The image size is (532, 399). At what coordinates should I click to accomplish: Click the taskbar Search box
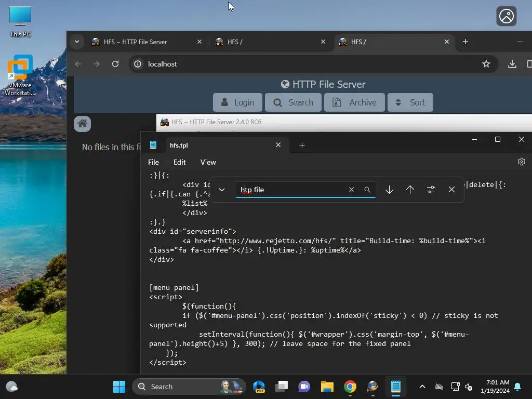(x=189, y=387)
